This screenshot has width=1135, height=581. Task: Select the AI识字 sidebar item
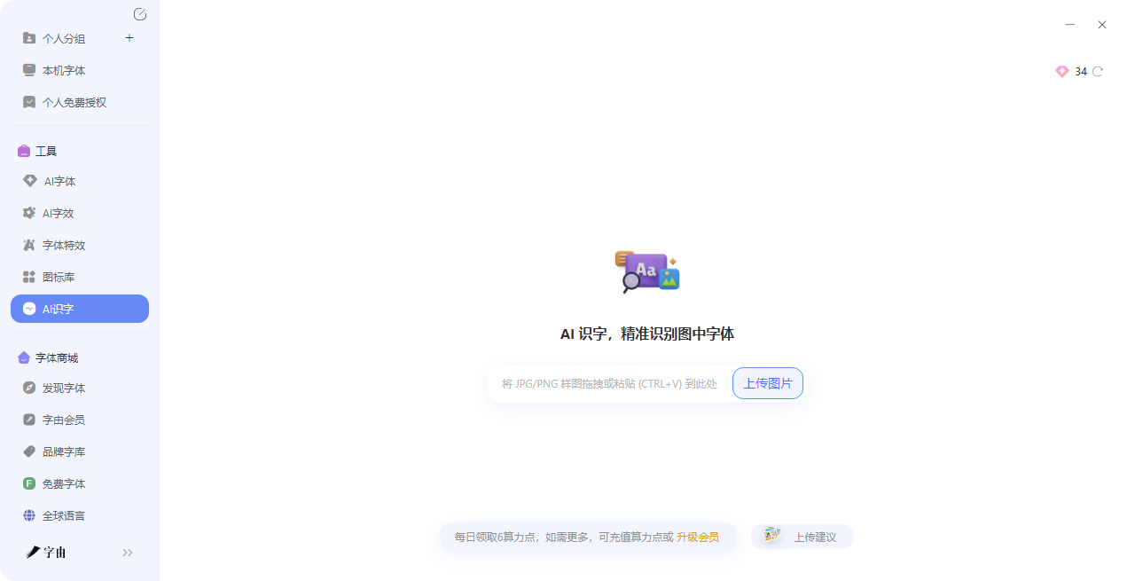click(79, 309)
